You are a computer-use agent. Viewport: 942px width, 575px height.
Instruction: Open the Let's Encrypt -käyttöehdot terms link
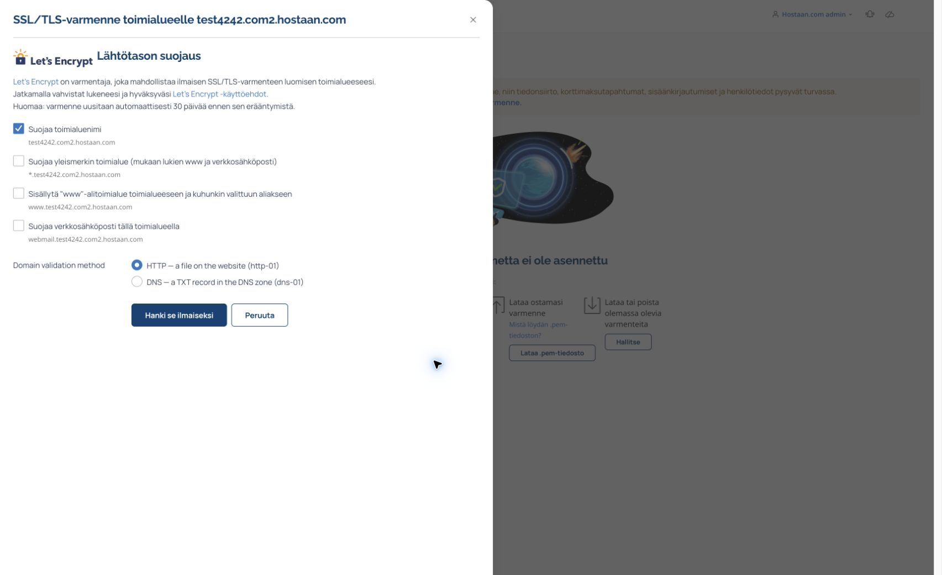pyautogui.click(x=220, y=94)
